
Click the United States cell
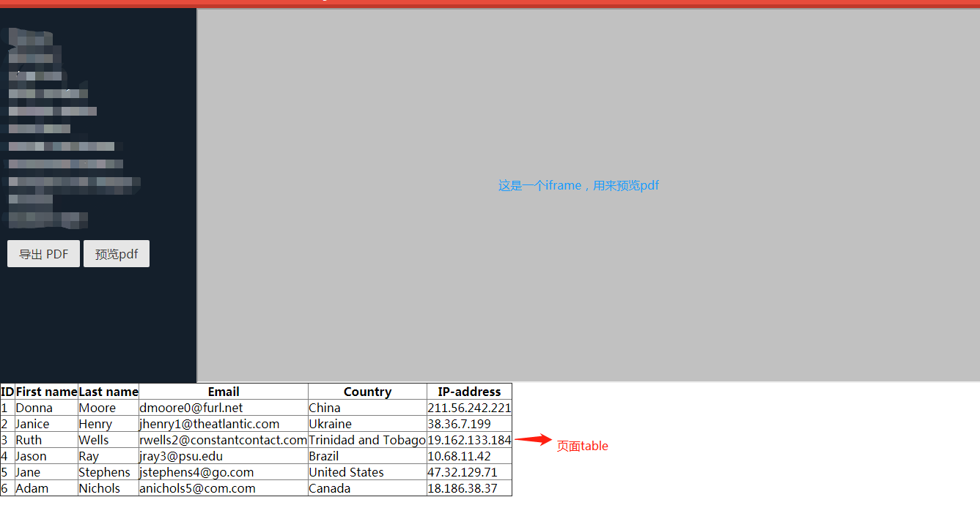[367, 472]
